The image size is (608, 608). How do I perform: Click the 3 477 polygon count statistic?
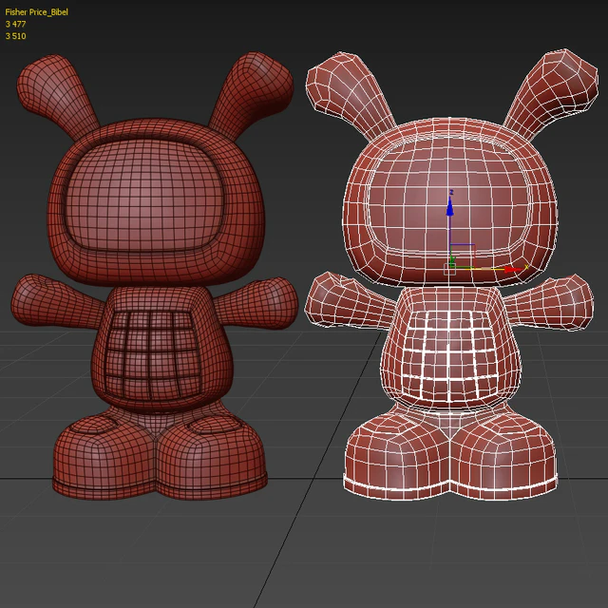click(x=16, y=25)
